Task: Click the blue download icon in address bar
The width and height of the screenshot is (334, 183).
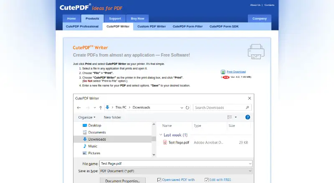Action: click(107, 107)
